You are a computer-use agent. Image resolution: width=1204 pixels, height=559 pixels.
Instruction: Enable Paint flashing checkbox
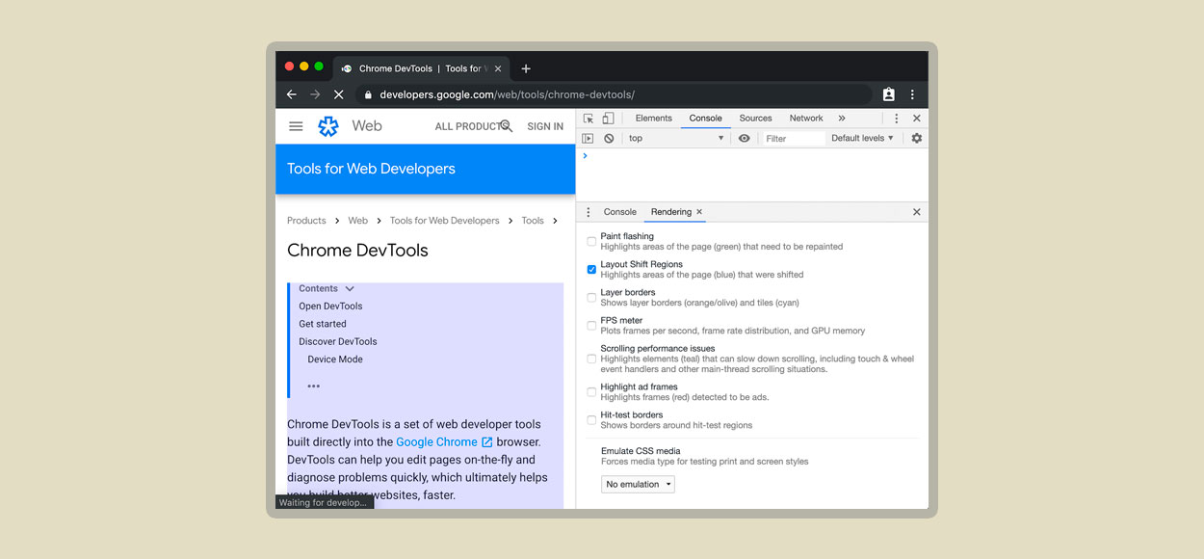click(591, 241)
